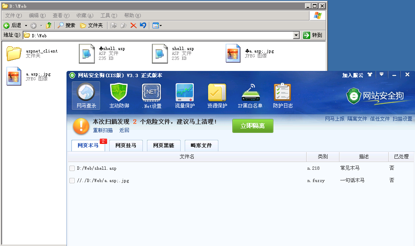Open the 防护日志 protection log module
415x246 pixels.
coord(283,96)
